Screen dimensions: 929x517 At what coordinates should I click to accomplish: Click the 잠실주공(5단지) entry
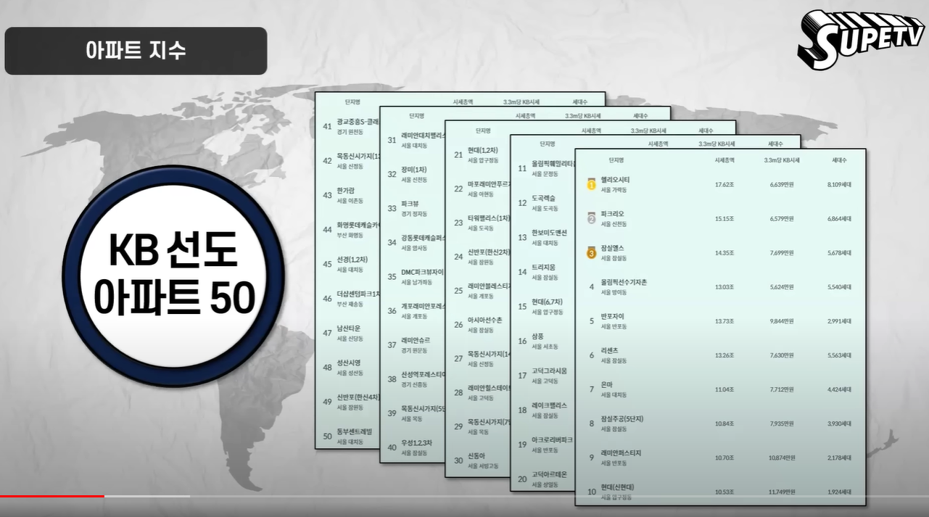click(x=622, y=419)
